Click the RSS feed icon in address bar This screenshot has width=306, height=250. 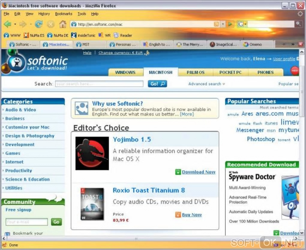216,24
